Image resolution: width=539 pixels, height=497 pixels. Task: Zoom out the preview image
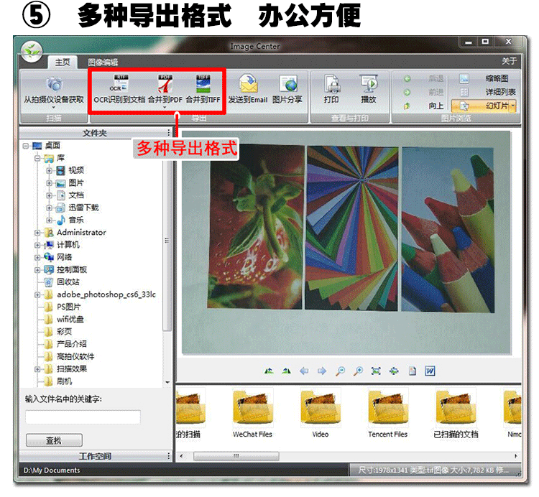340,371
